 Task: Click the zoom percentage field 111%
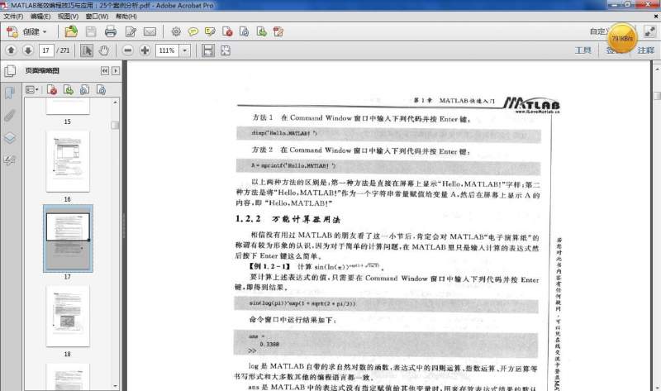click(168, 50)
